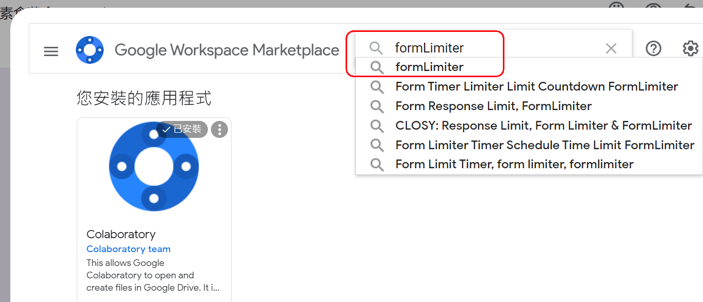Screen dimensions: 703x302
Task: Click the installed badge on Colaboratory
Action: (x=182, y=130)
